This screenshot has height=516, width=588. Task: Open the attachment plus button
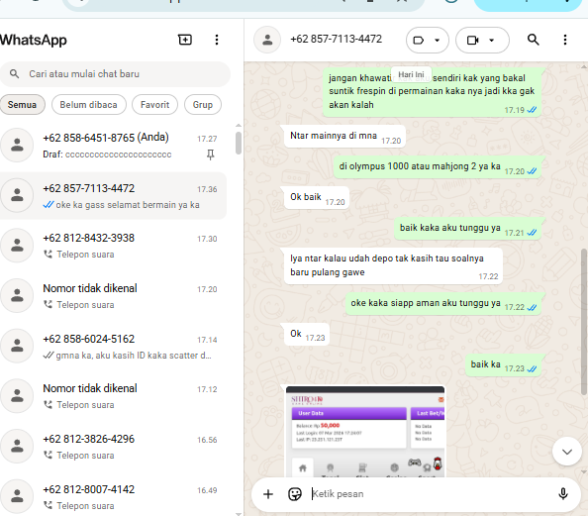point(268,494)
